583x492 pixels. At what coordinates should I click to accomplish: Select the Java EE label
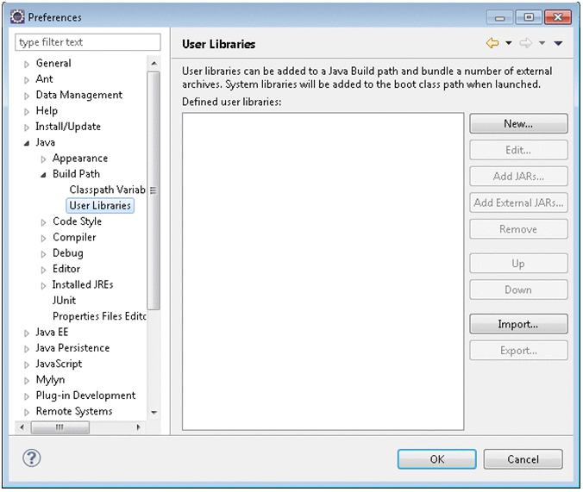click(52, 332)
